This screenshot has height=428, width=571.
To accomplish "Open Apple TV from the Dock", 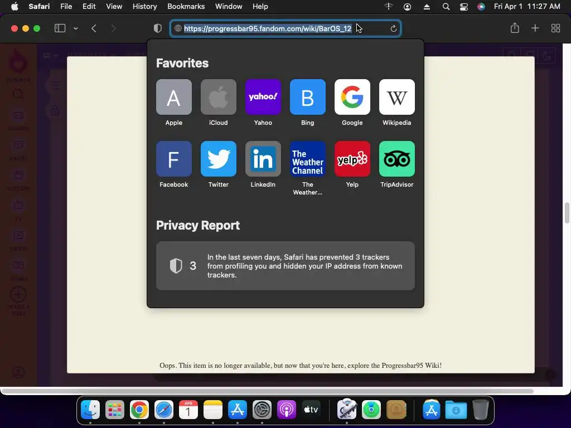I will 311,410.
